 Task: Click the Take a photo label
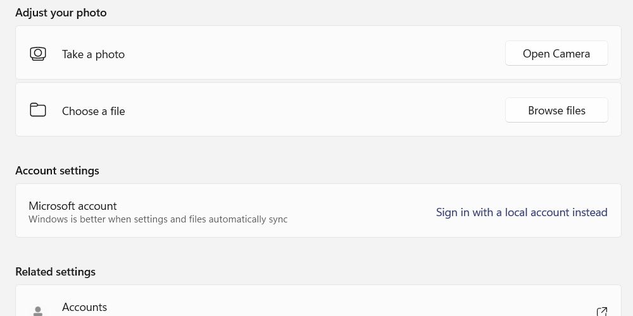(x=93, y=54)
